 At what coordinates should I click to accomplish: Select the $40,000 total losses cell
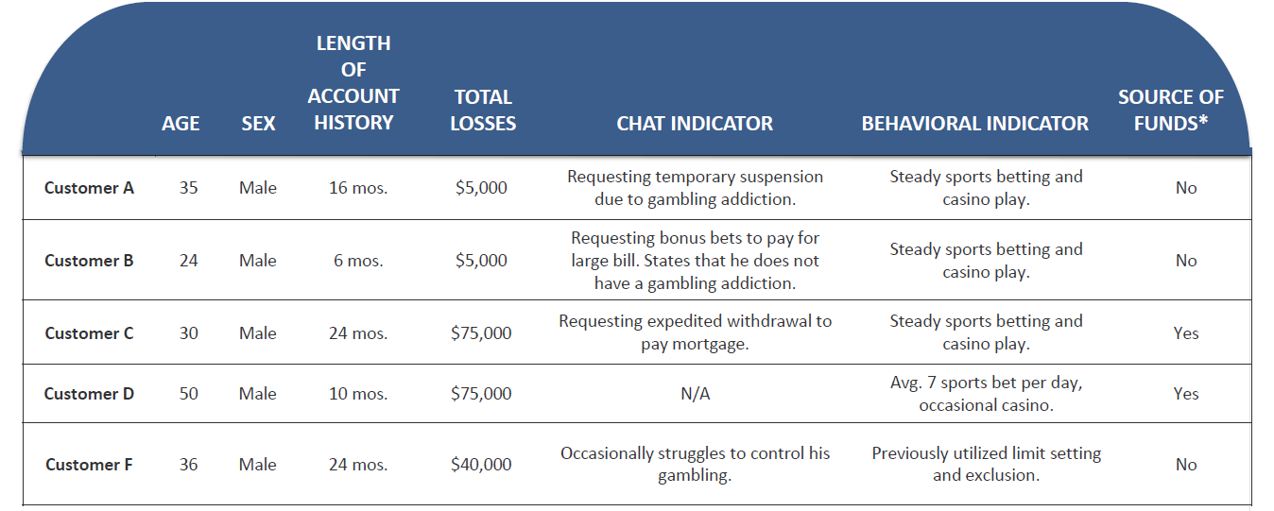pos(481,465)
